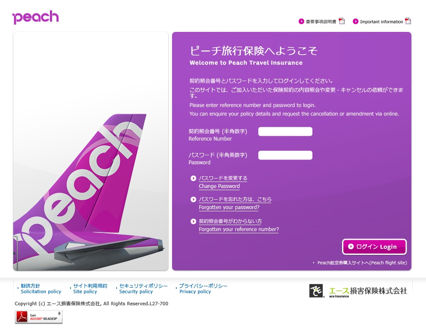Focus the Password input field
The width and height of the screenshot is (426, 329).
[x=285, y=155]
